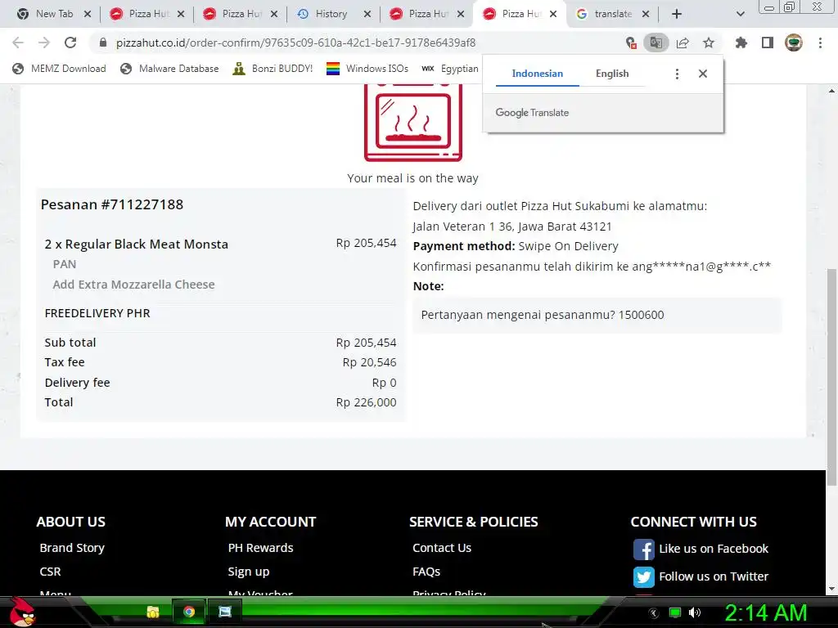This screenshot has height=628, width=838.
Task: Click the Twitter icon
Action: click(643, 576)
